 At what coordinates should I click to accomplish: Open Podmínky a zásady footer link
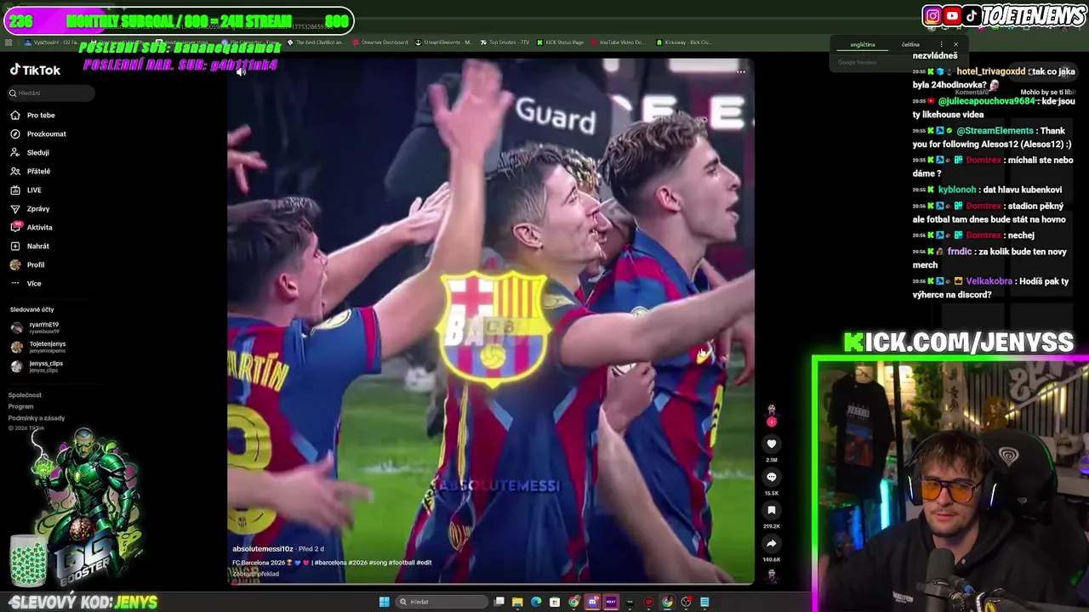point(37,418)
